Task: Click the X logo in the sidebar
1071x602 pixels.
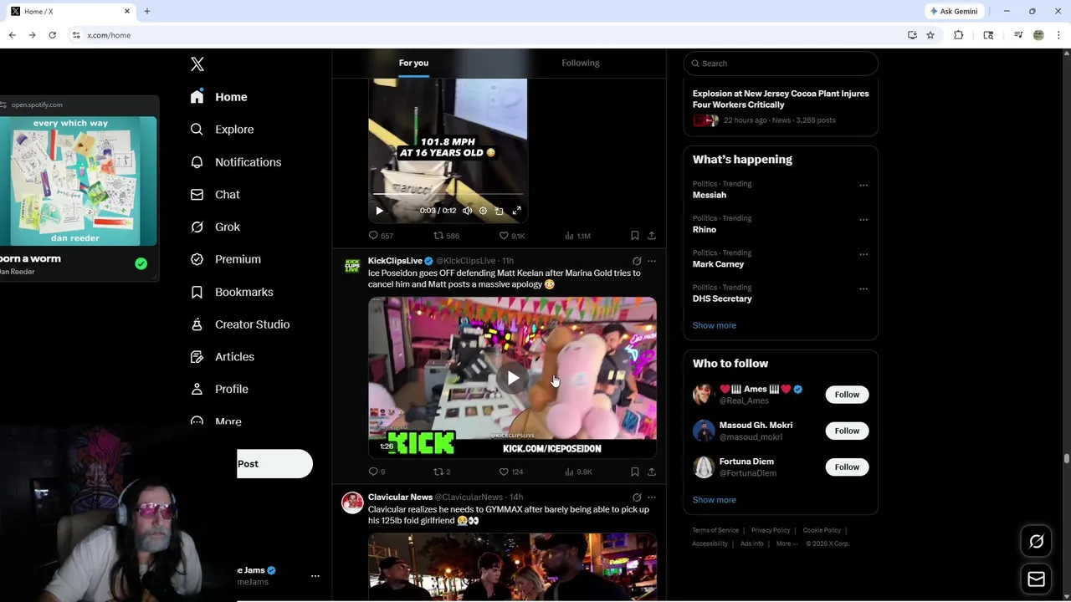Action: 197,64
